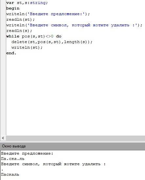Click the 'end.' keyword in code
Viewport: 145px width, 180px height.
click(x=11, y=53)
